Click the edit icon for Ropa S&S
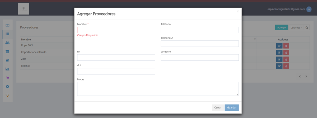The height and width of the screenshot is (118, 317). coord(279,46)
